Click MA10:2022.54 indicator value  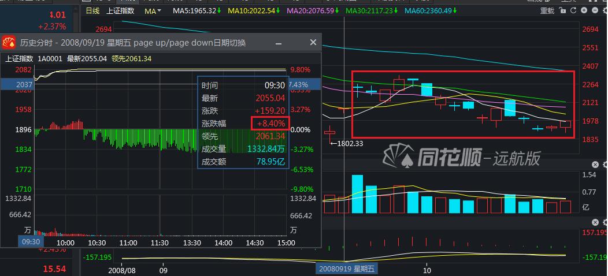click(254, 11)
